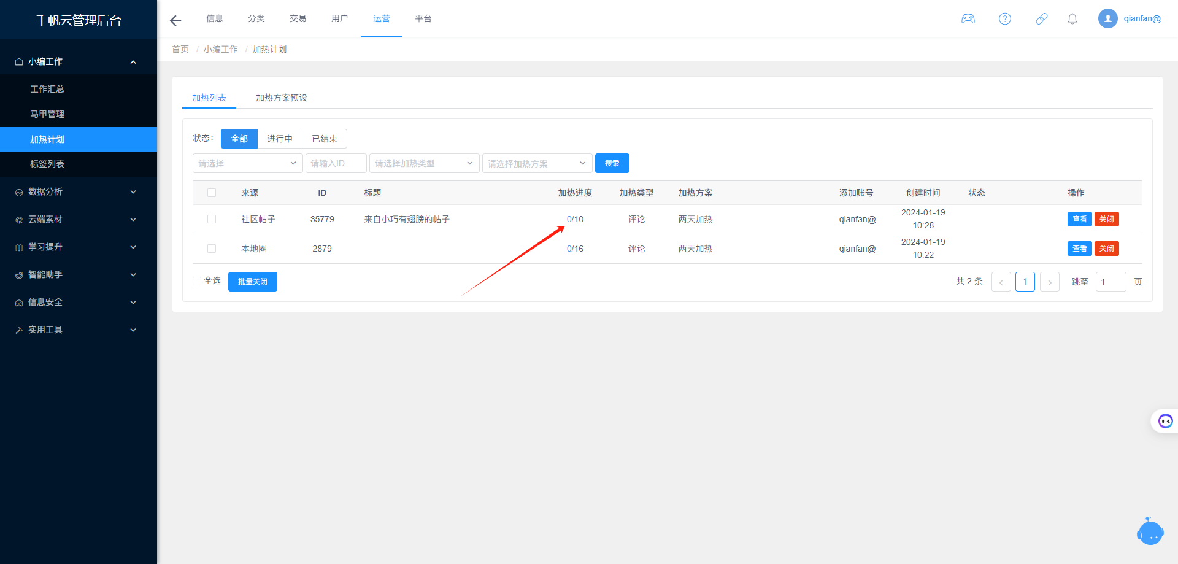This screenshot has width=1178, height=564.
Task: Open 加热计划 in the sidebar
Action: [x=79, y=139]
